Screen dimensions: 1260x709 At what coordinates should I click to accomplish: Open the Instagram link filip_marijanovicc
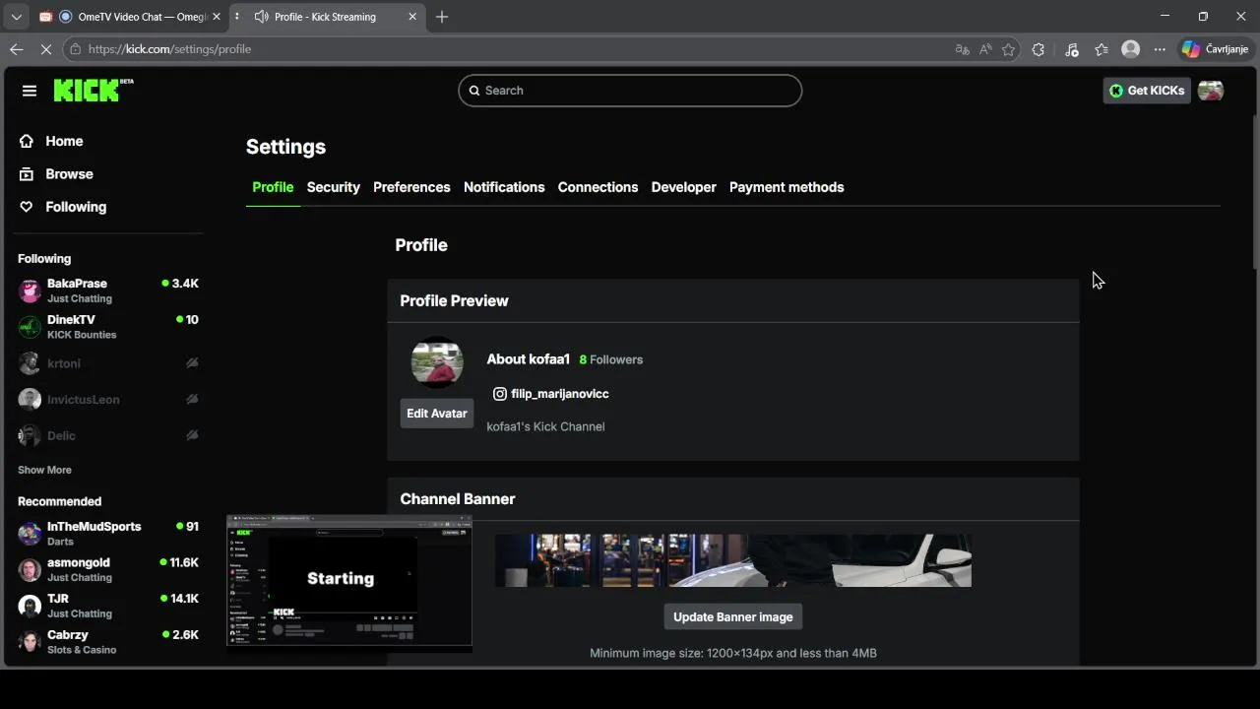(551, 394)
